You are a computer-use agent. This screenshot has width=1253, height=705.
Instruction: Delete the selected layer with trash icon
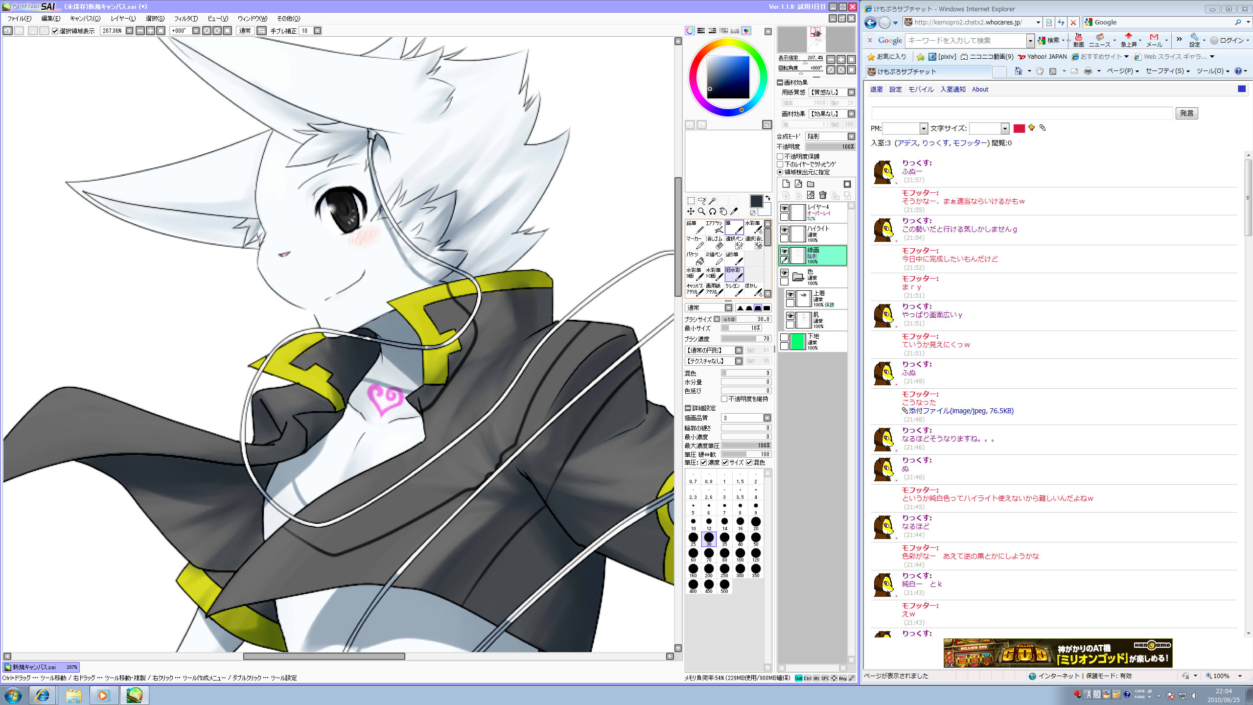click(823, 195)
